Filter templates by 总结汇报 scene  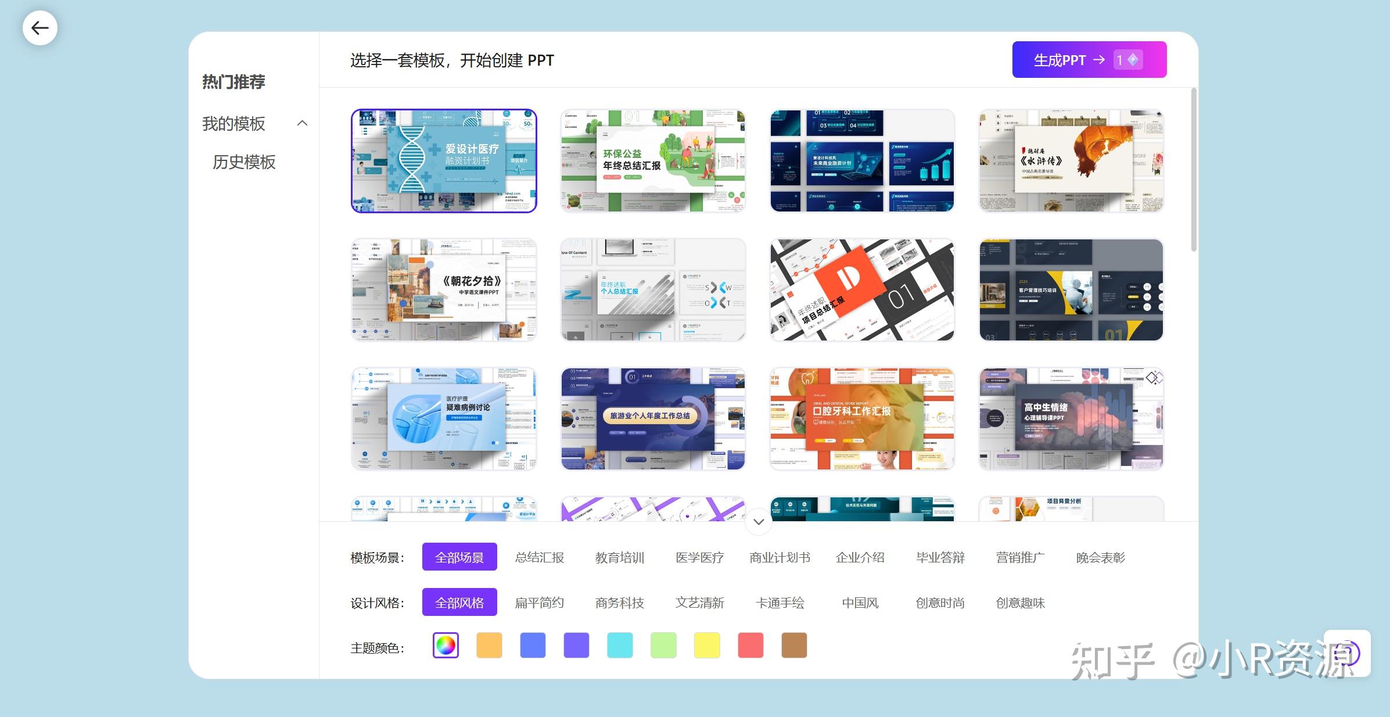pos(539,557)
